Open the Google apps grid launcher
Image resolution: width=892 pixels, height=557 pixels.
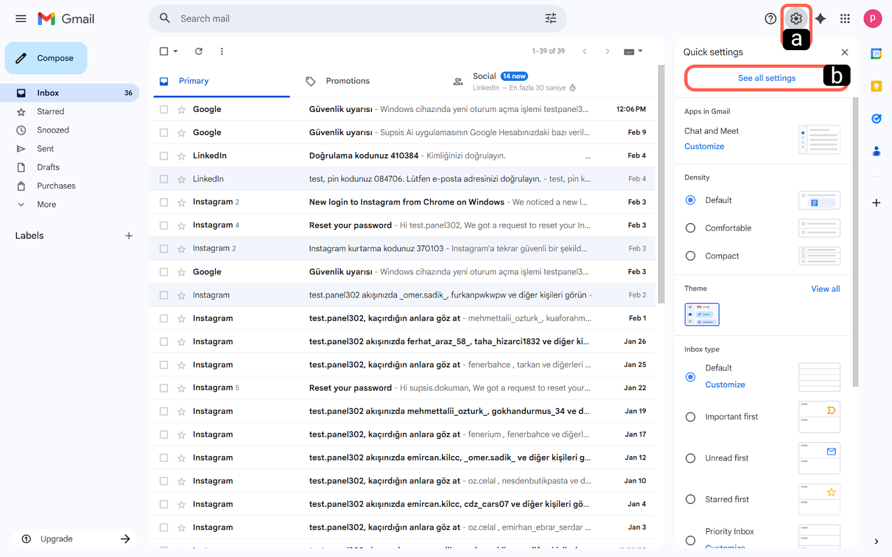click(845, 19)
